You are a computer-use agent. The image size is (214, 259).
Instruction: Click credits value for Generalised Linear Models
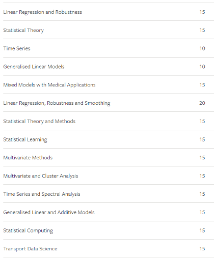202,67
